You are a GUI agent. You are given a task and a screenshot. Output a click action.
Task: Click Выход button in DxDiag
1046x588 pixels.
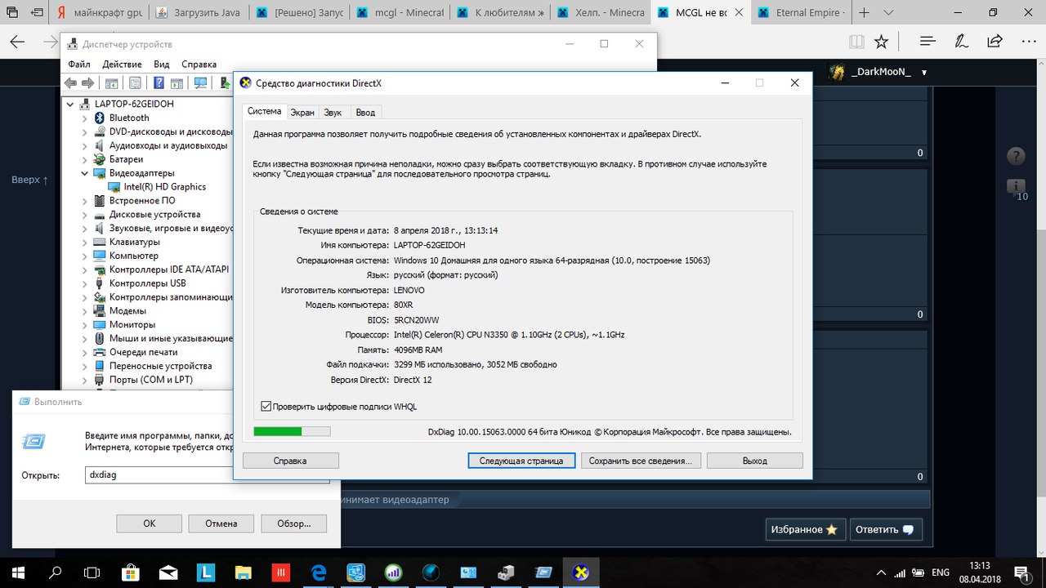pyautogui.click(x=754, y=461)
